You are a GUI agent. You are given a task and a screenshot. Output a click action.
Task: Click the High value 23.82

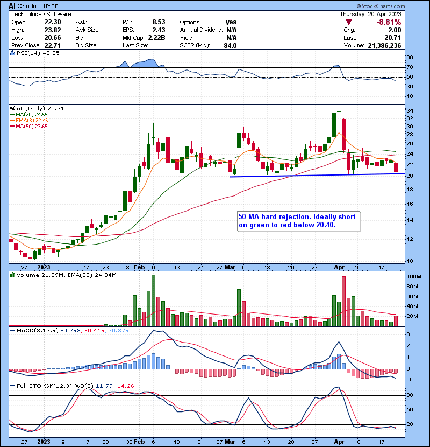tap(52, 30)
